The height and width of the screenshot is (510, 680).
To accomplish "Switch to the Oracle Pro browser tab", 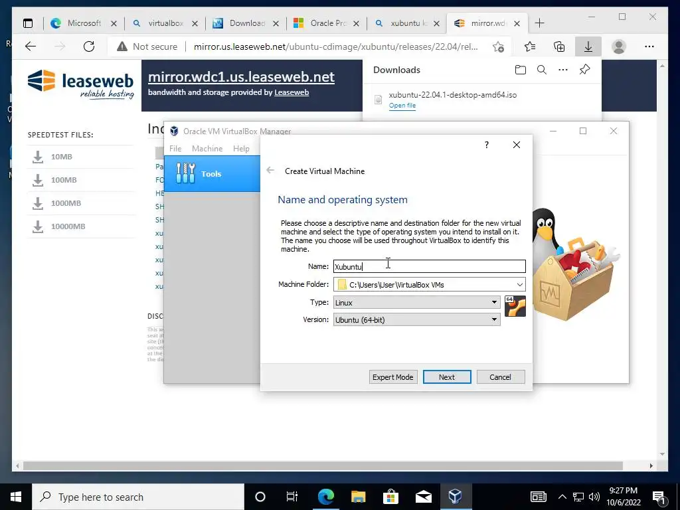I will [327, 23].
